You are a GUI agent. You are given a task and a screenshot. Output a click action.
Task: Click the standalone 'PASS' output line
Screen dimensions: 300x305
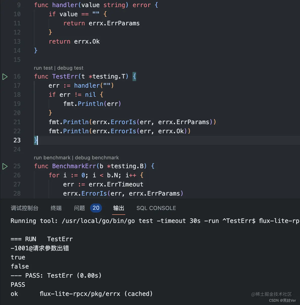[18, 285]
